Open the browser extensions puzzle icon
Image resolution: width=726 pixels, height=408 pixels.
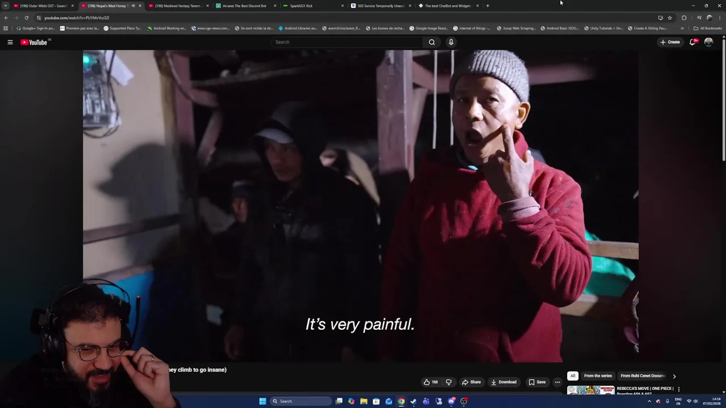pyautogui.click(x=684, y=18)
